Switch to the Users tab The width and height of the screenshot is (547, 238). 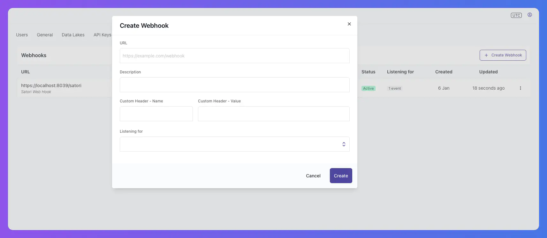coord(22,35)
